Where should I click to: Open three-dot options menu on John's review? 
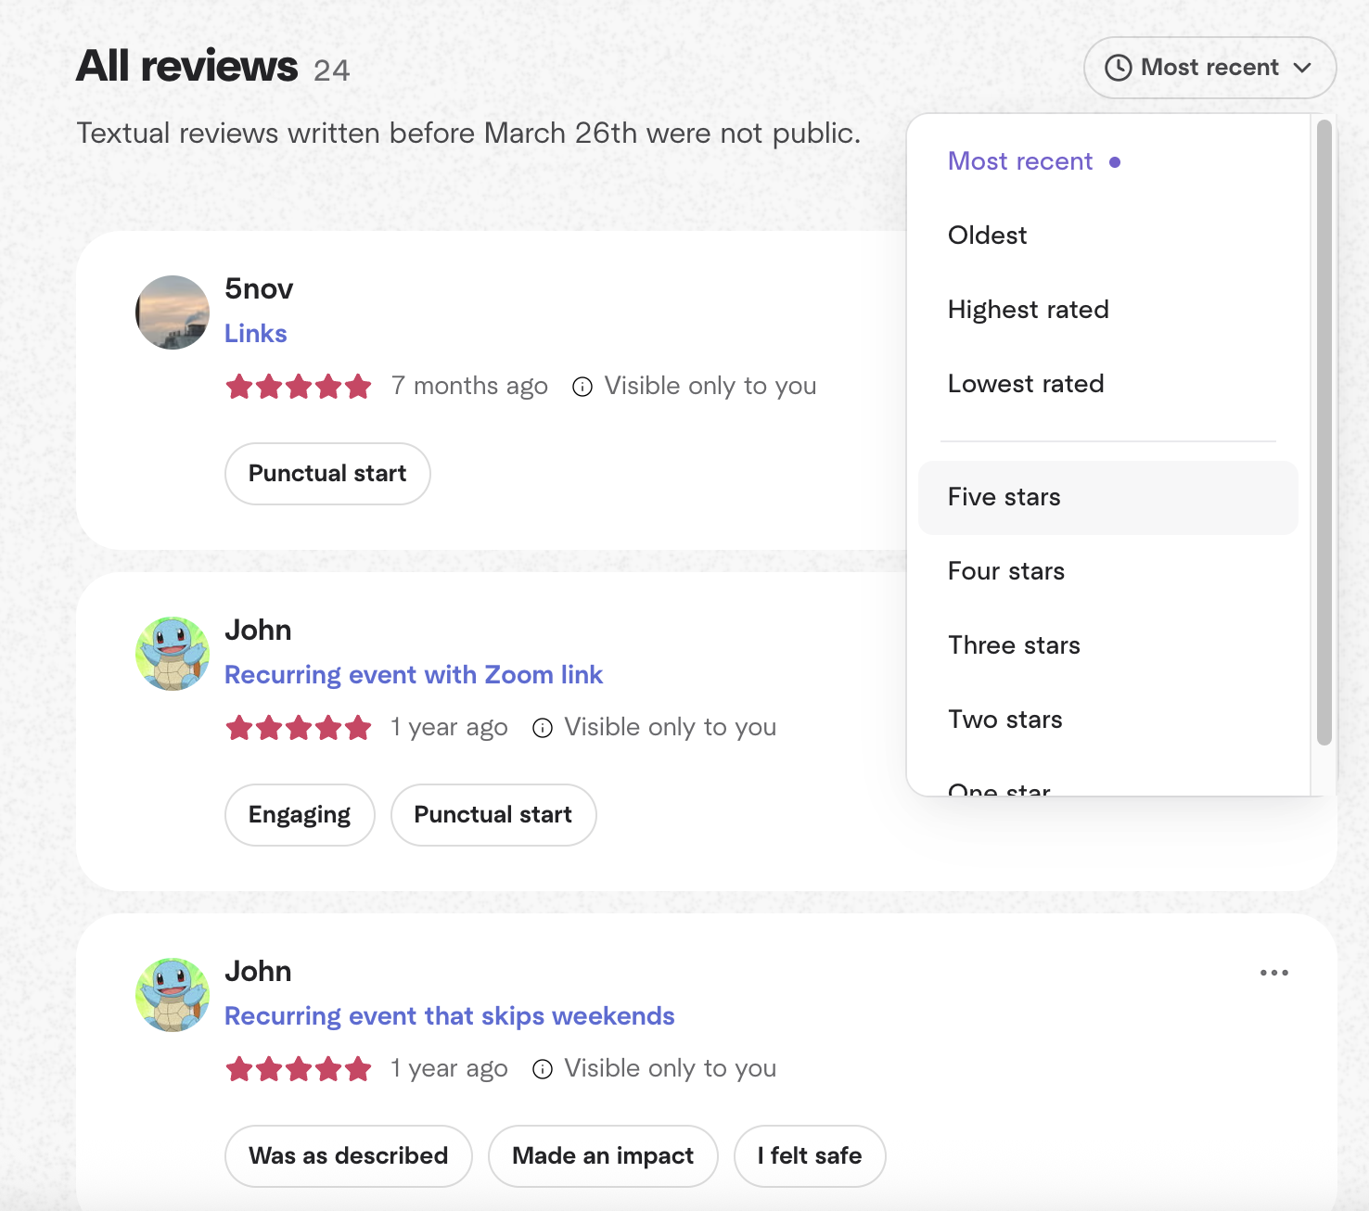click(1273, 973)
